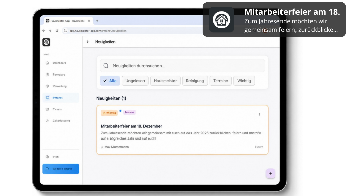Image resolution: width=349 pixels, height=196 pixels.
Task: Open the Profil page
Action: pos(61,157)
